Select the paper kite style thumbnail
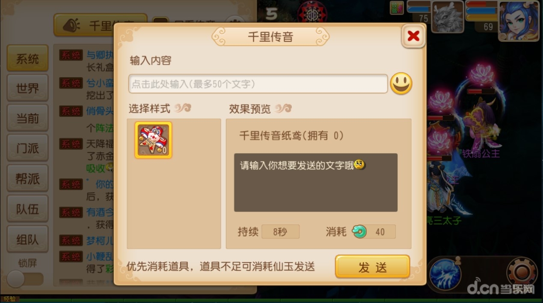This screenshot has width=543, height=303. click(153, 140)
